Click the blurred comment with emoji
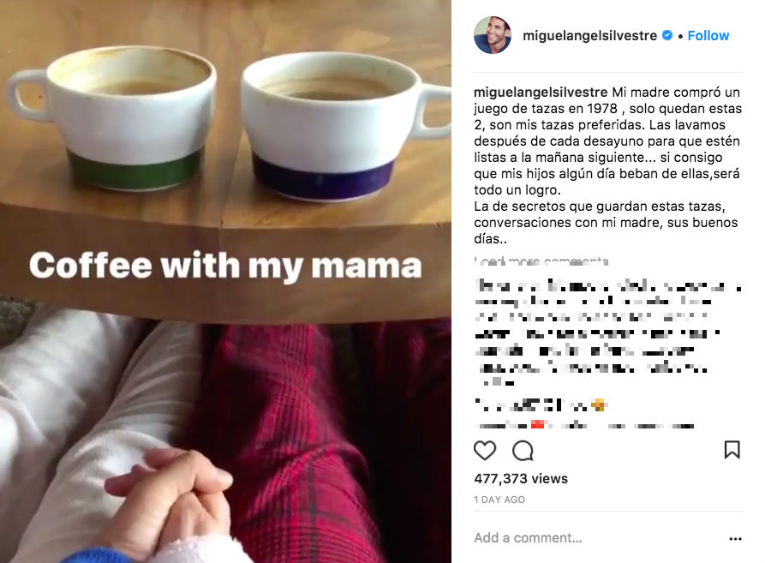This screenshot has height=563, width=765. (541, 405)
